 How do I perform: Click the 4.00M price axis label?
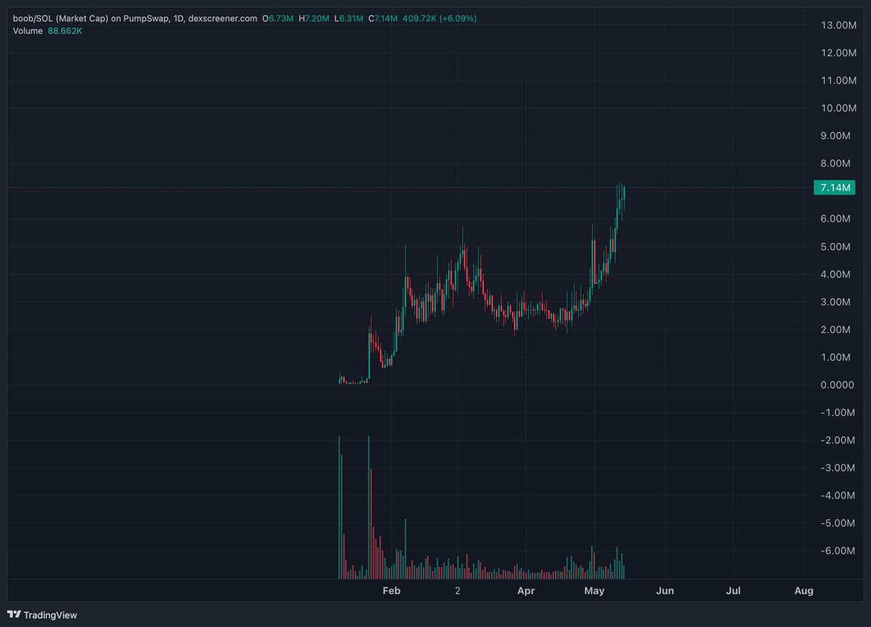[835, 274]
